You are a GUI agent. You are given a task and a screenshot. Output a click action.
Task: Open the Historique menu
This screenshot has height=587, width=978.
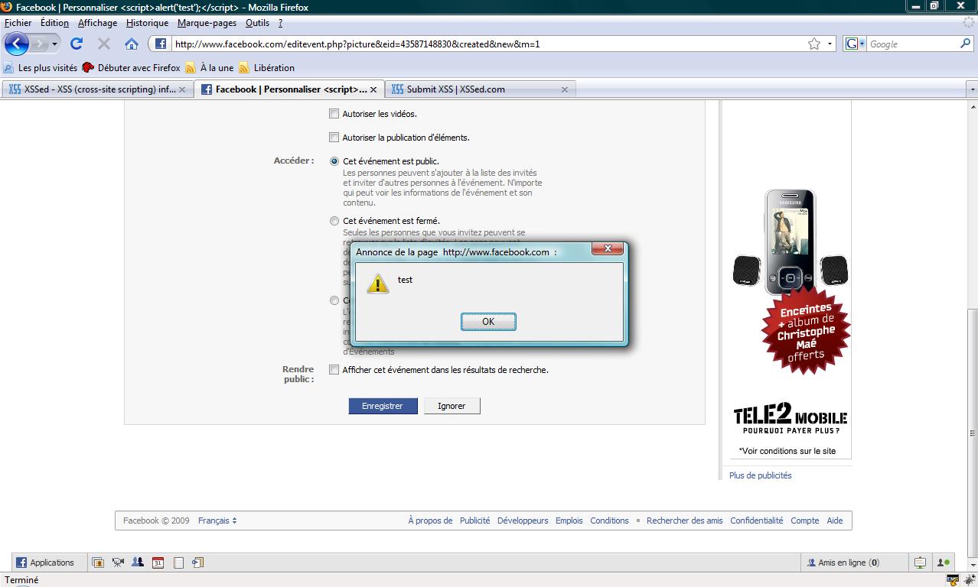[x=147, y=23]
